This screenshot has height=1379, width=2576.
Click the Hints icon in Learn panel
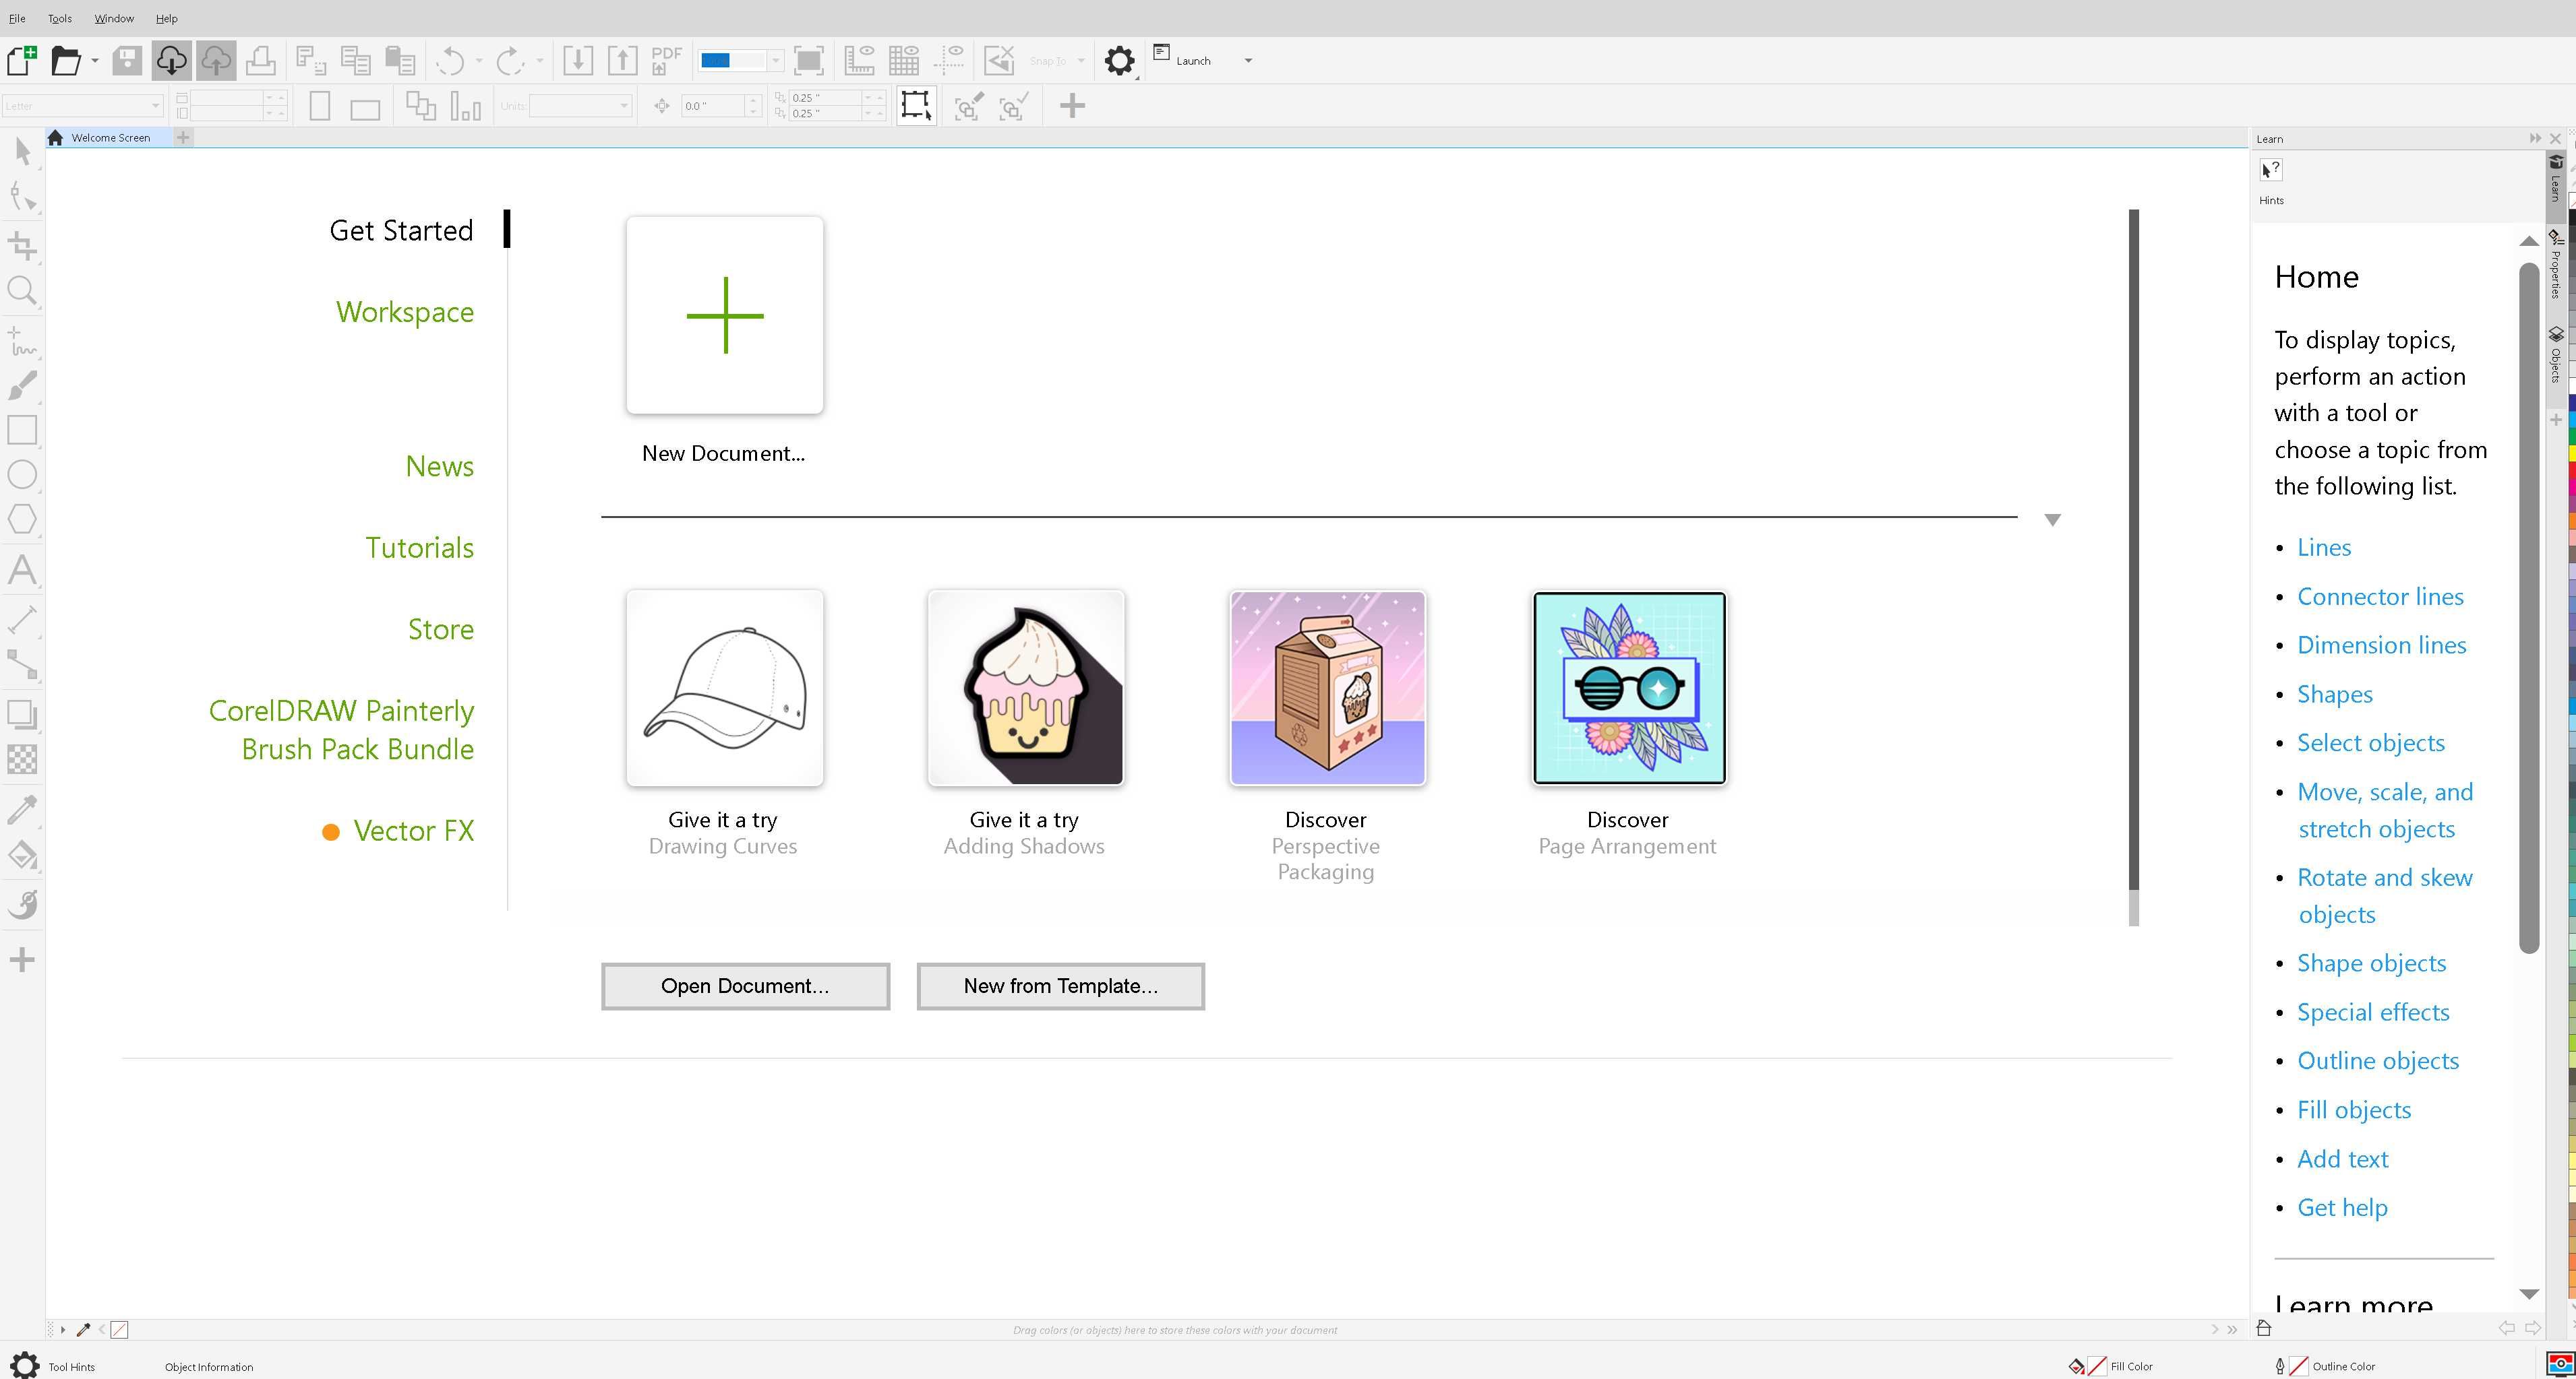click(x=2271, y=170)
